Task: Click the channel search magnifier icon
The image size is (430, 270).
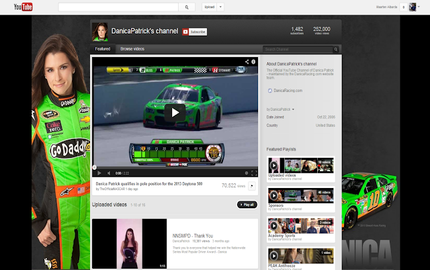Action: click(x=336, y=50)
